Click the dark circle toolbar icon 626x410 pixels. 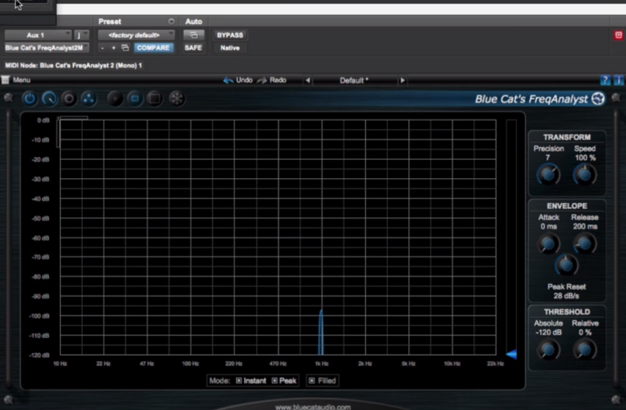pos(115,99)
